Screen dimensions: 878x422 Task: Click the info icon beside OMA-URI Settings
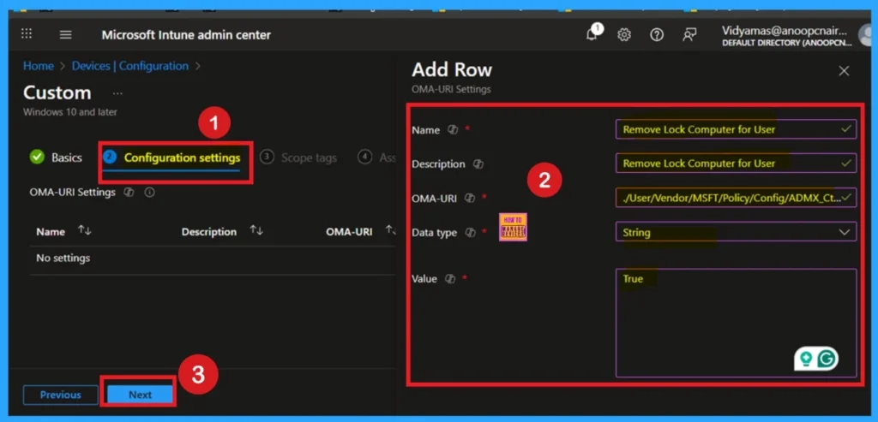pyautogui.click(x=149, y=193)
